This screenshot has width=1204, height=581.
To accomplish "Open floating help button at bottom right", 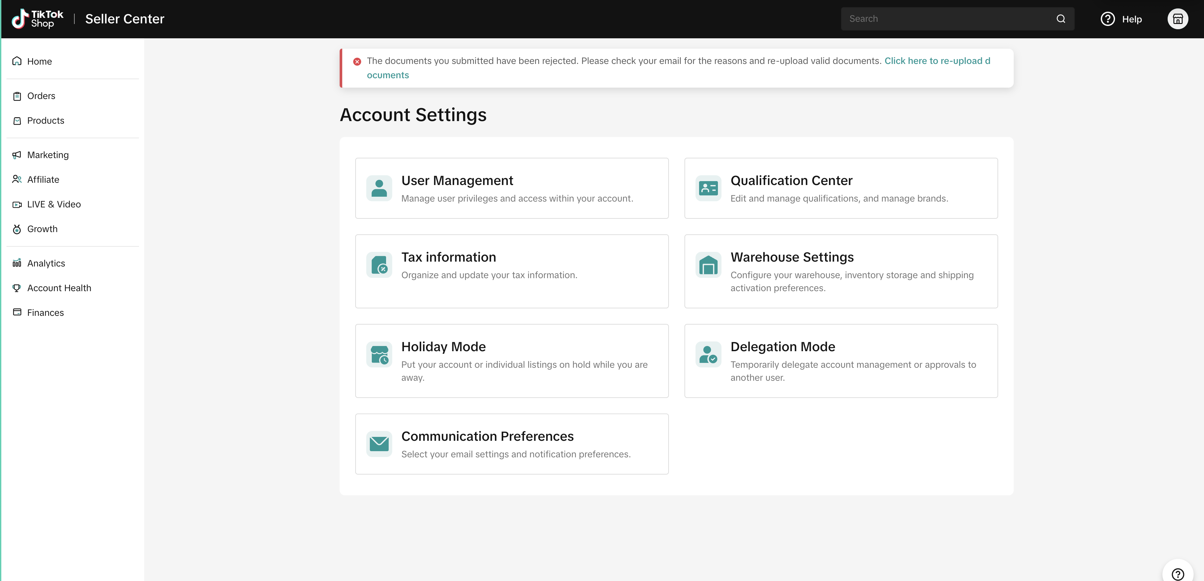I will click(1177, 574).
